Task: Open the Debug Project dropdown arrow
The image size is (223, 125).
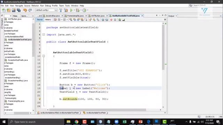Action: [81, 10]
